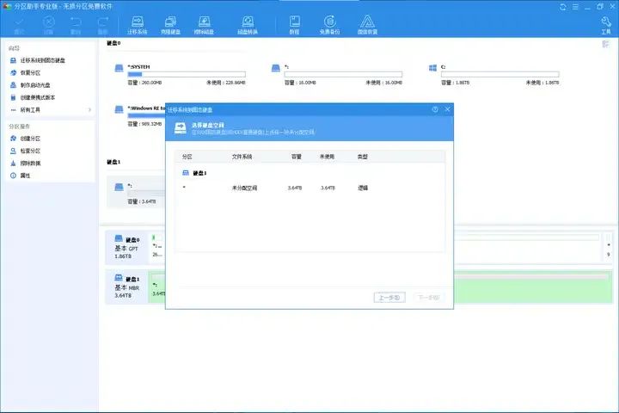Screen dimensions: 619x413
Task: Click the 上一步 (Back) button
Action: (x=389, y=297)
